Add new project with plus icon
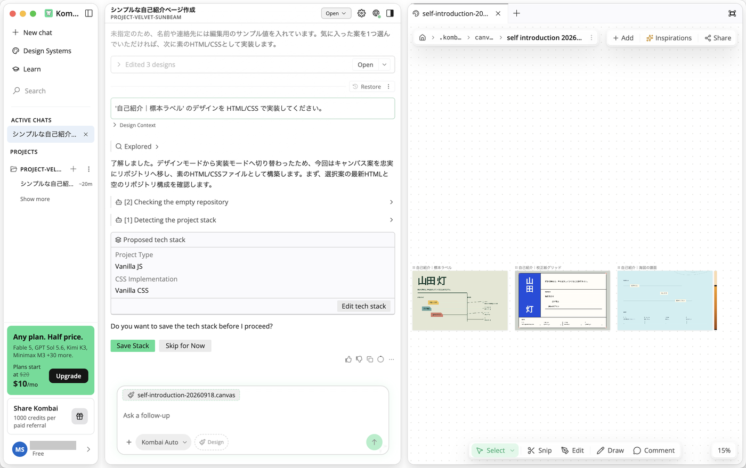 (x=74, y=169)
